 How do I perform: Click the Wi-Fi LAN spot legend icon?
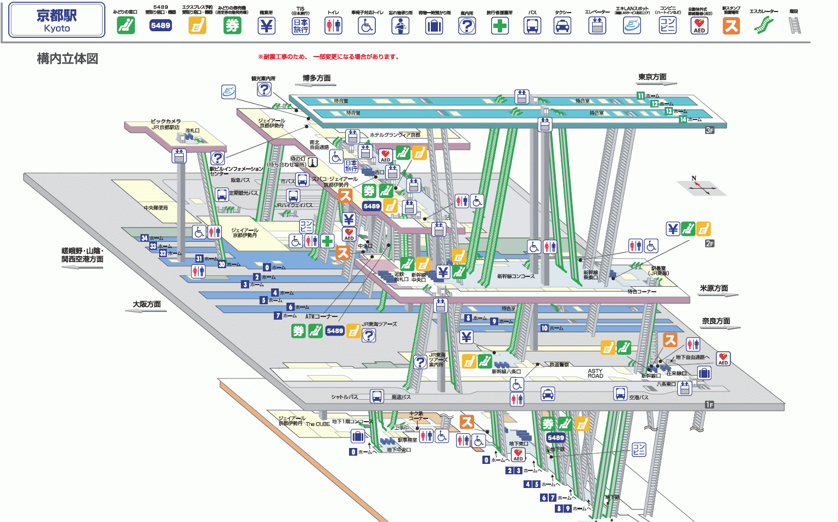click(x=632, y=26)
